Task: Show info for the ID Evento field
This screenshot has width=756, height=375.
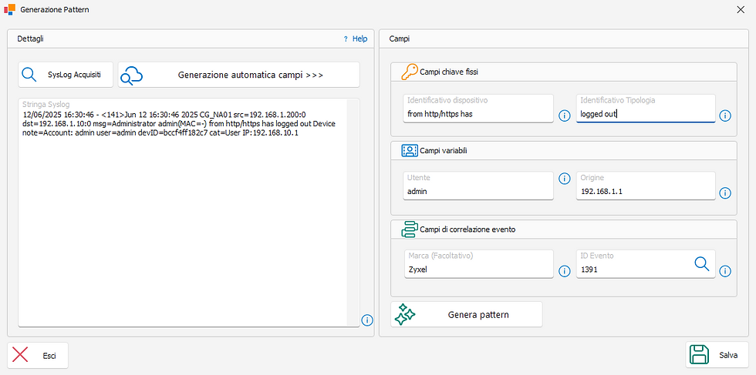Action: [725, 271]
